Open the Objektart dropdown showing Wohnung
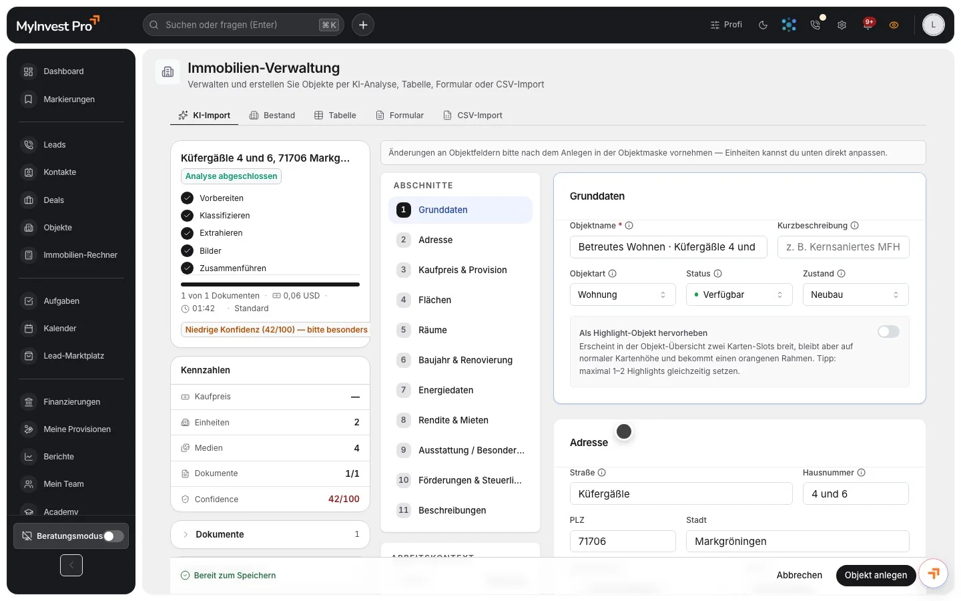 [623, 294]
